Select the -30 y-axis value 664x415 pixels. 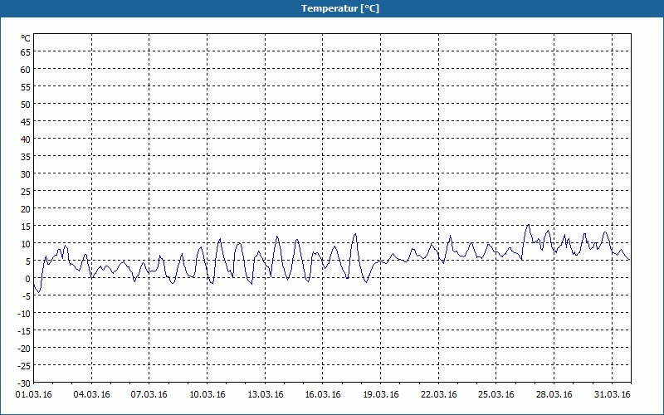tap(24, 383)
